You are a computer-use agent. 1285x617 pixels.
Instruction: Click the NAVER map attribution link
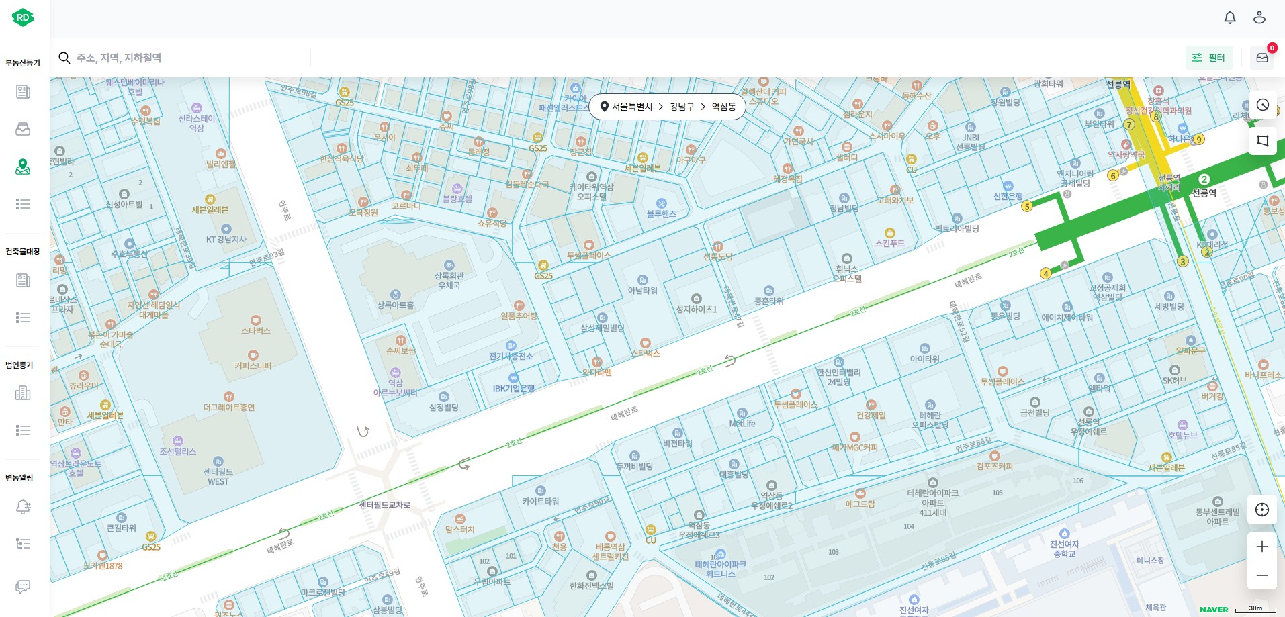click(x=1213, y=610)
